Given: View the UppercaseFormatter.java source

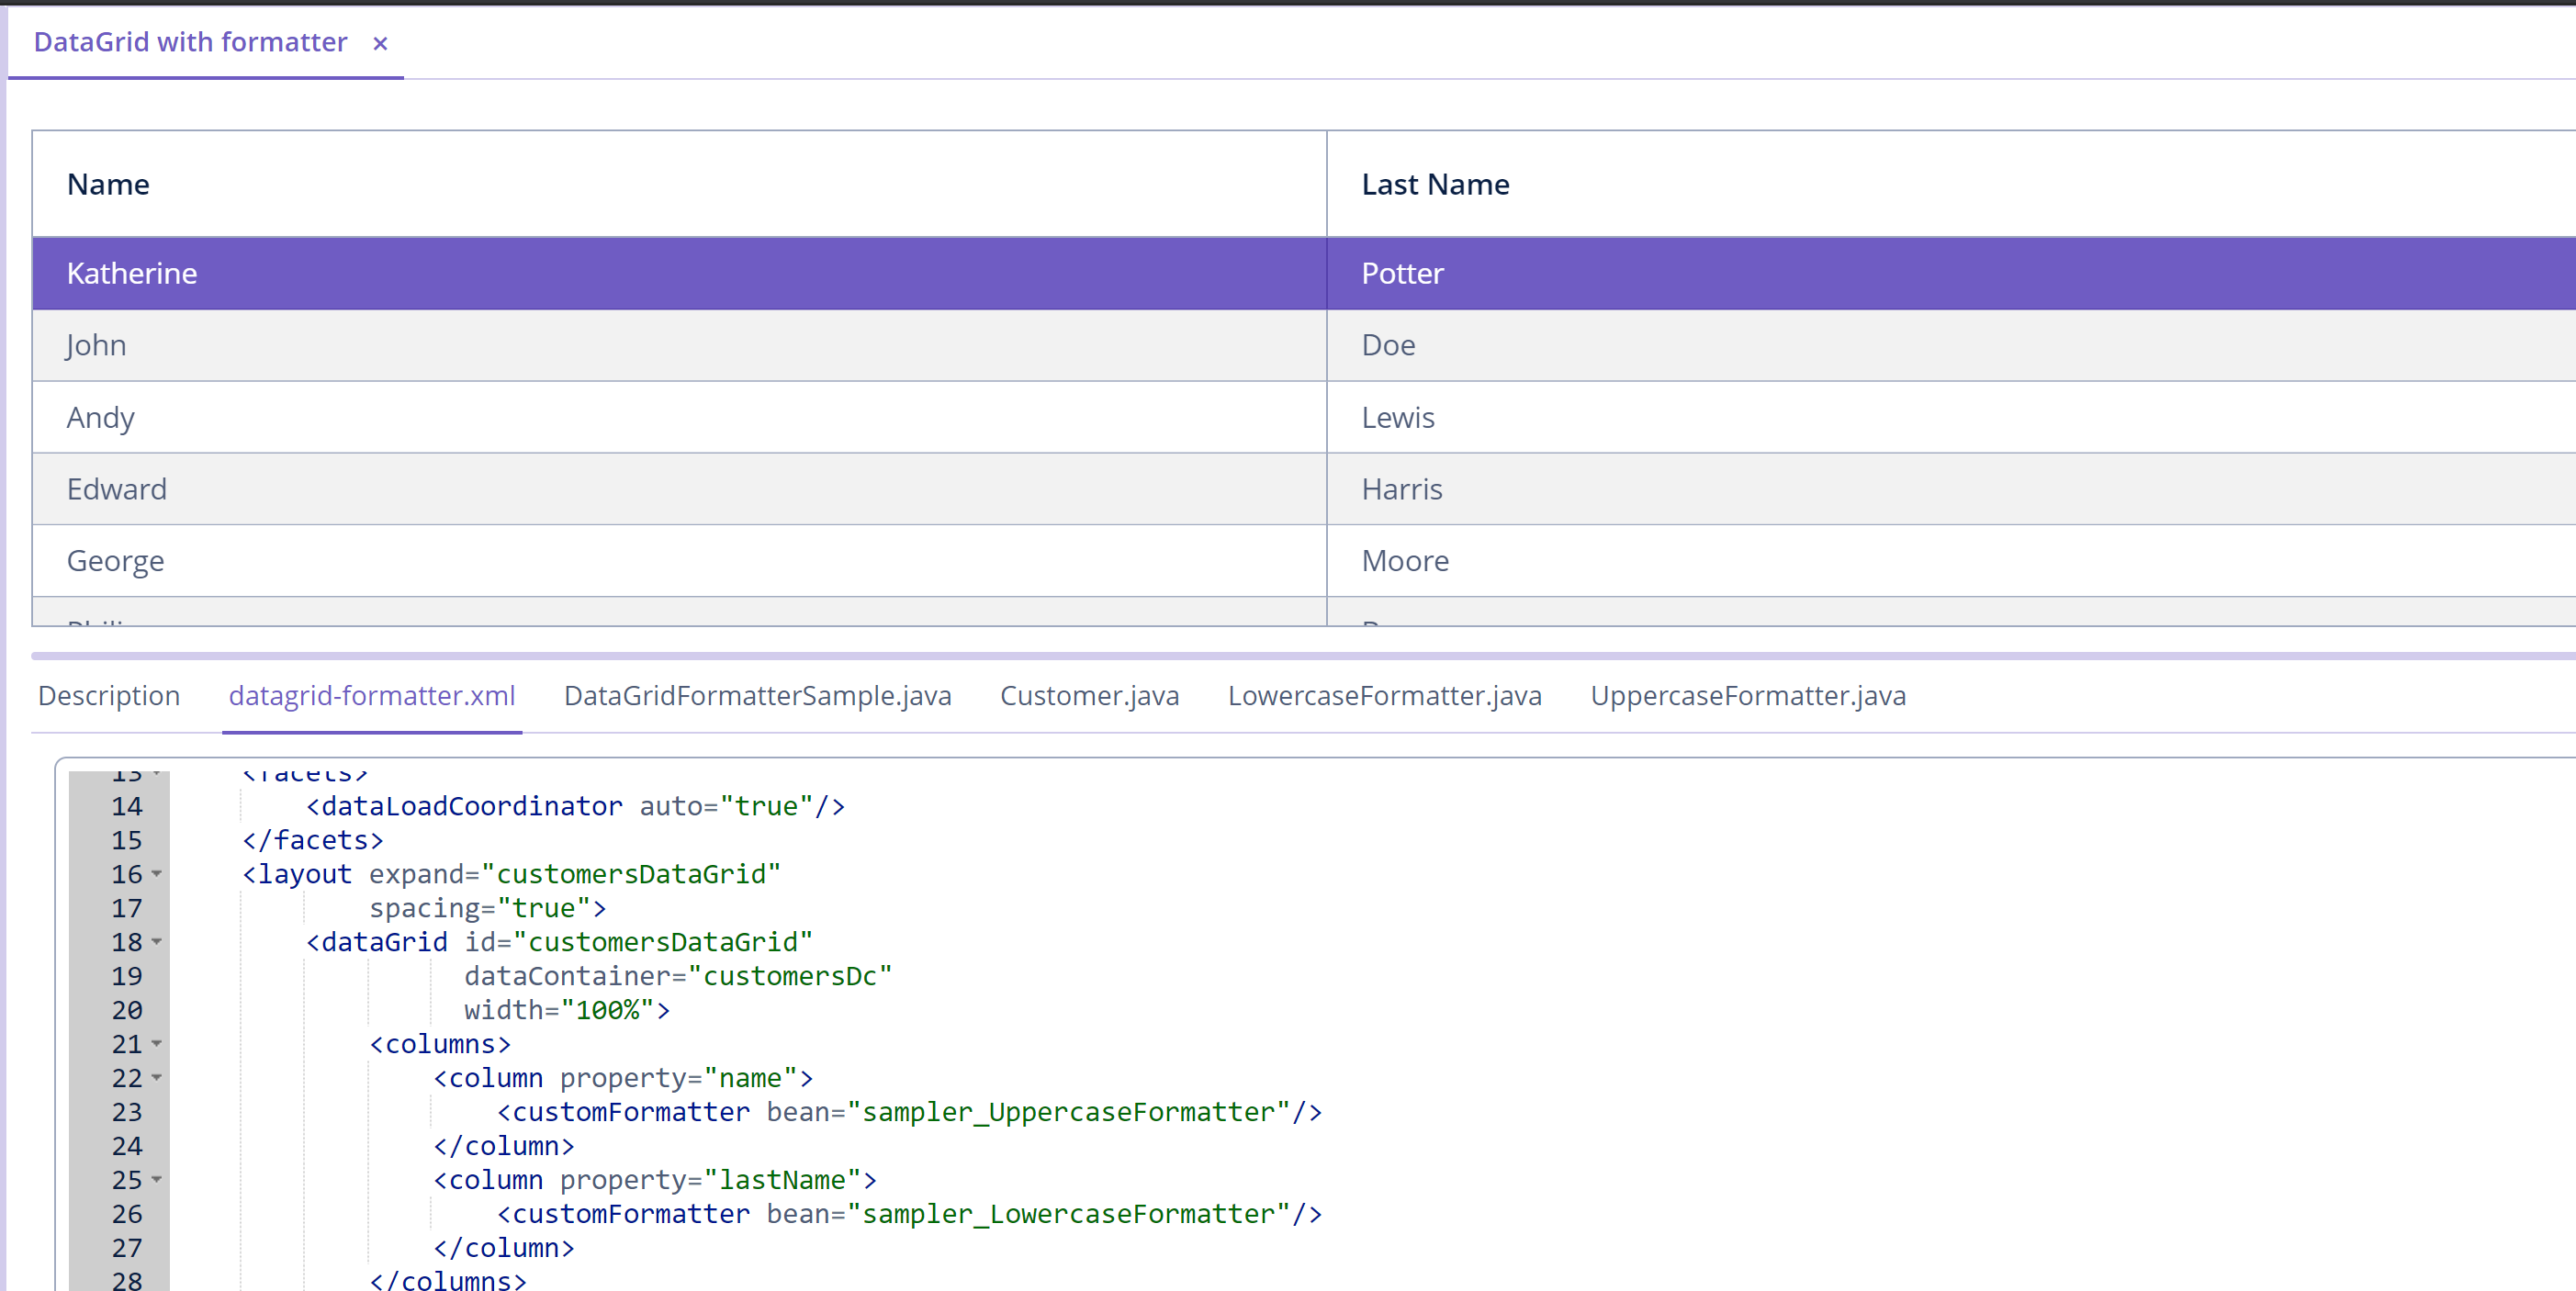Looking at the screenshot, I should click(1747, 695).
